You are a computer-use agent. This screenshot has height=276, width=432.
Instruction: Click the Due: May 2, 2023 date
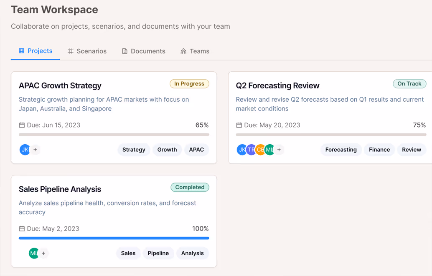(x=53, y=229)
